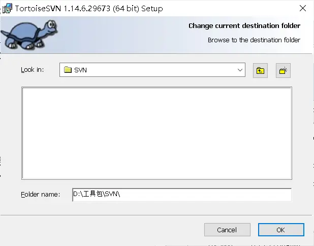Go up one folder level icon
The width and height of the screenshot is (314, 246).
[x=260, y=70]
